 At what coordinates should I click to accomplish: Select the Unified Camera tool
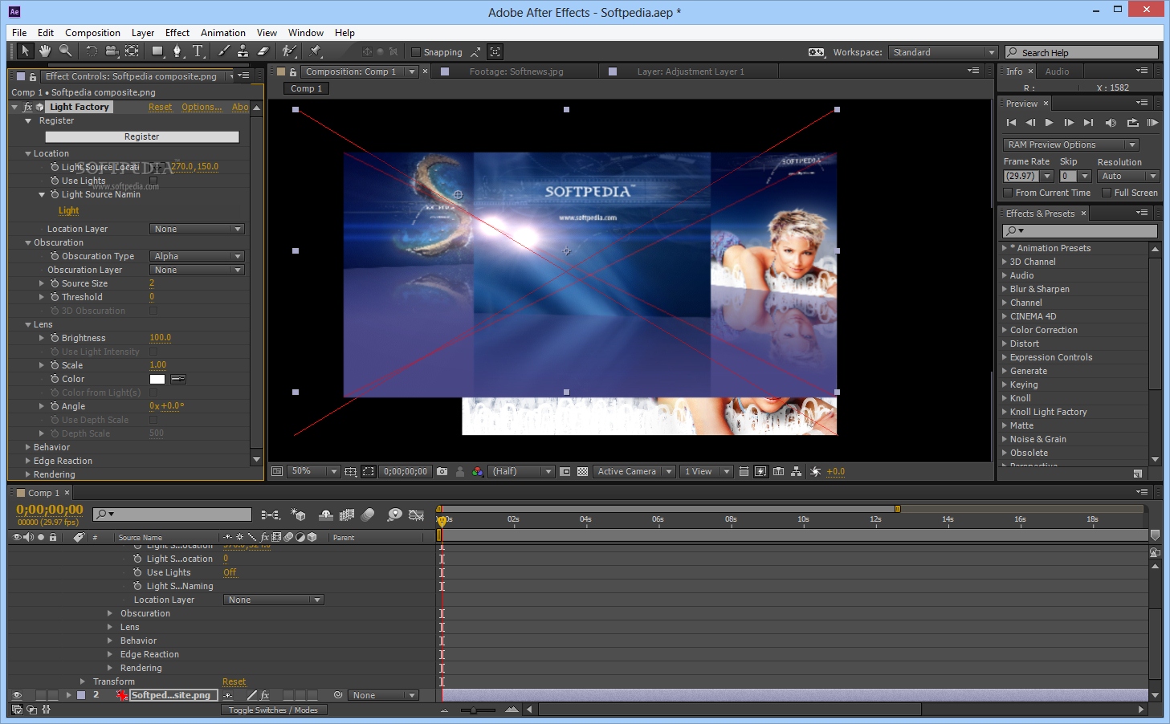tap(112, 51)
